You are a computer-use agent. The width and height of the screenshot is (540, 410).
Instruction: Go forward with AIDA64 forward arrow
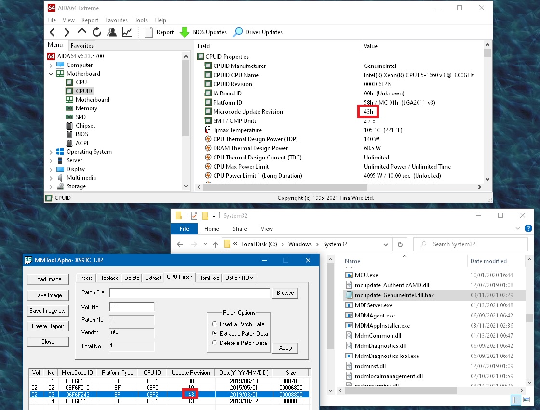[67, 32]
